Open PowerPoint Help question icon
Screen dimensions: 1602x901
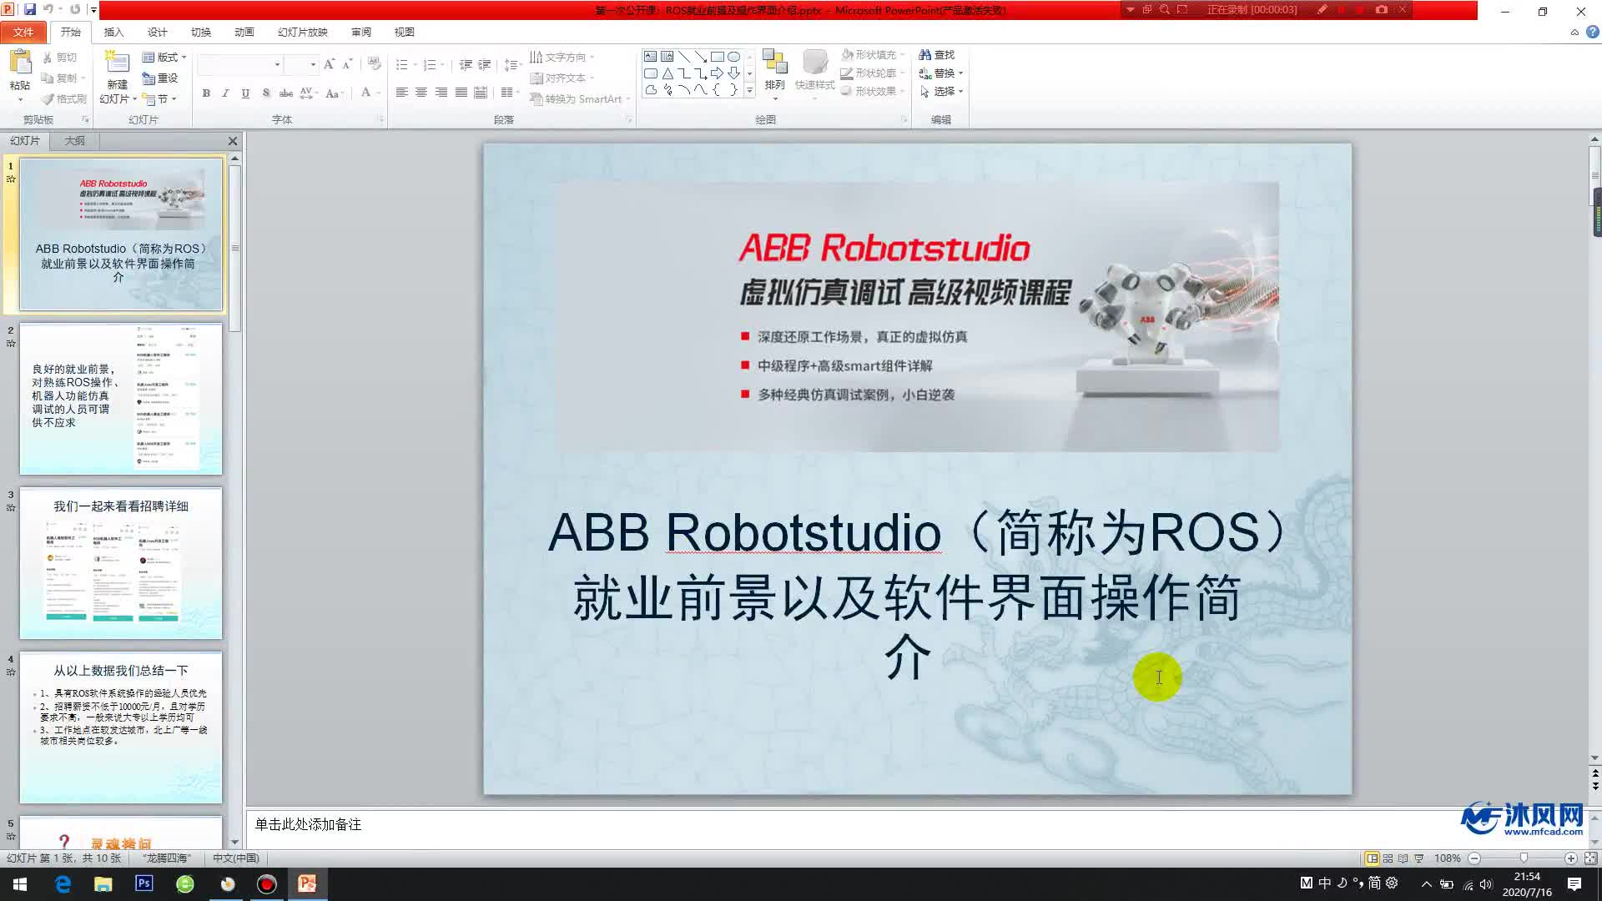(1592, 32)
